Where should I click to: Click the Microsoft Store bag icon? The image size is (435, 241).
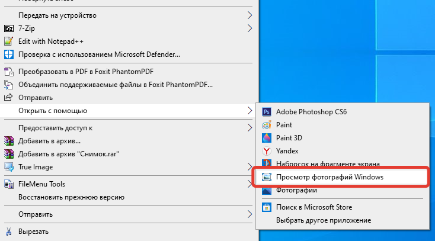[x=267, y=207]
